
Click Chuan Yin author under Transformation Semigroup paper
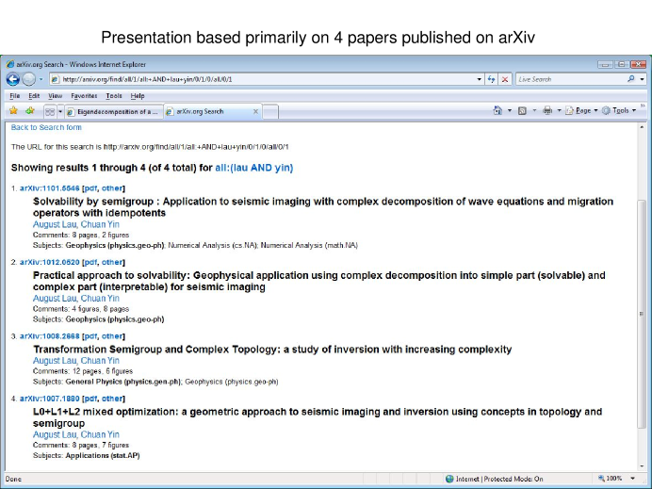(x=100, y=361)
